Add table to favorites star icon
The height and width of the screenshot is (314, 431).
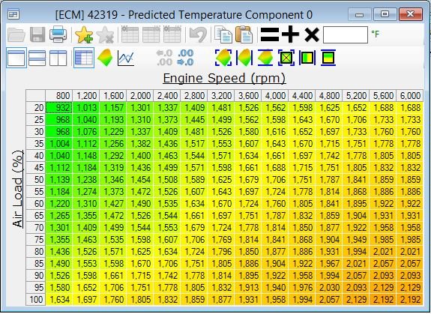point(83,34)
